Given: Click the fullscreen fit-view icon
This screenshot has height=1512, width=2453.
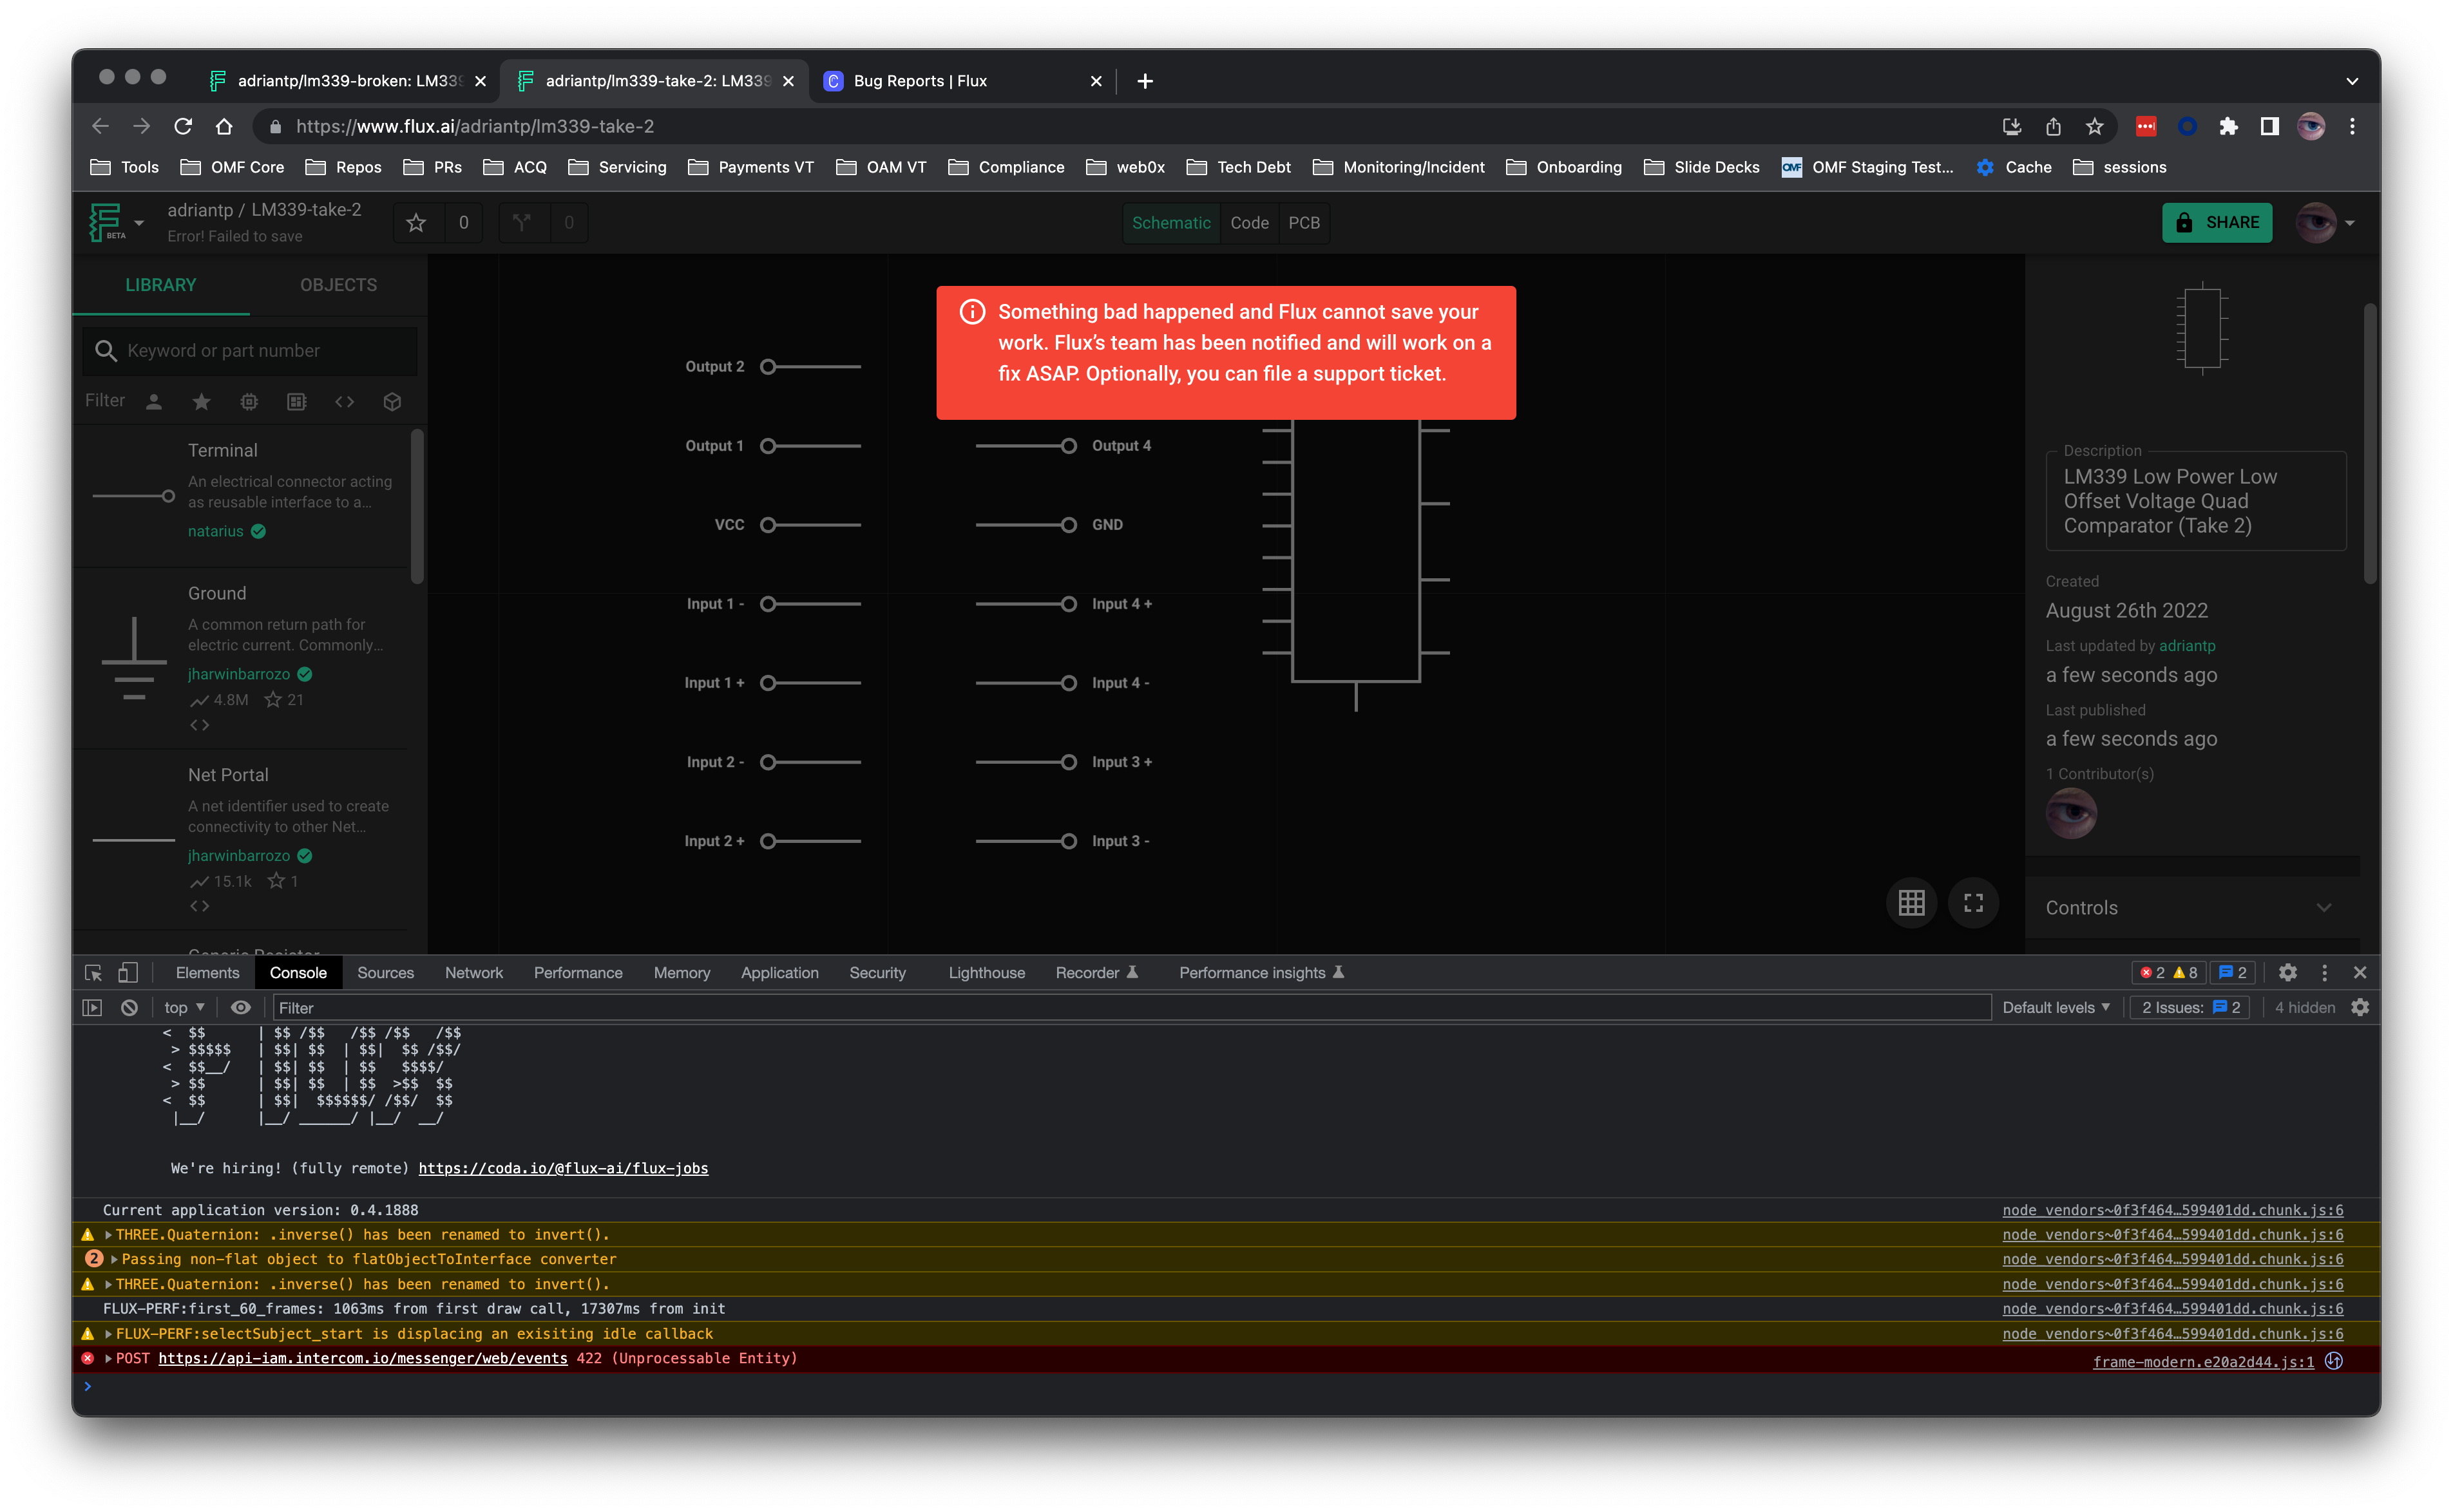Looking at the screenshot, I should click(1973, 903).
